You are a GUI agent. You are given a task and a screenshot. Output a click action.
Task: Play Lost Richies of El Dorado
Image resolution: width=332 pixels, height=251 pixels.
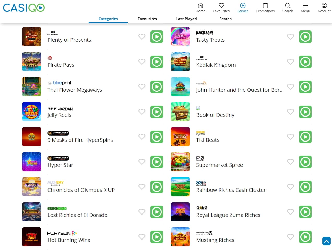[x=157, y=212]
